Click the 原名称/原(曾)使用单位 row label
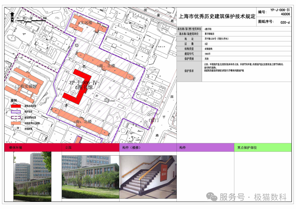The width and height of the screenshot is (296, 209). coord(189,29)
